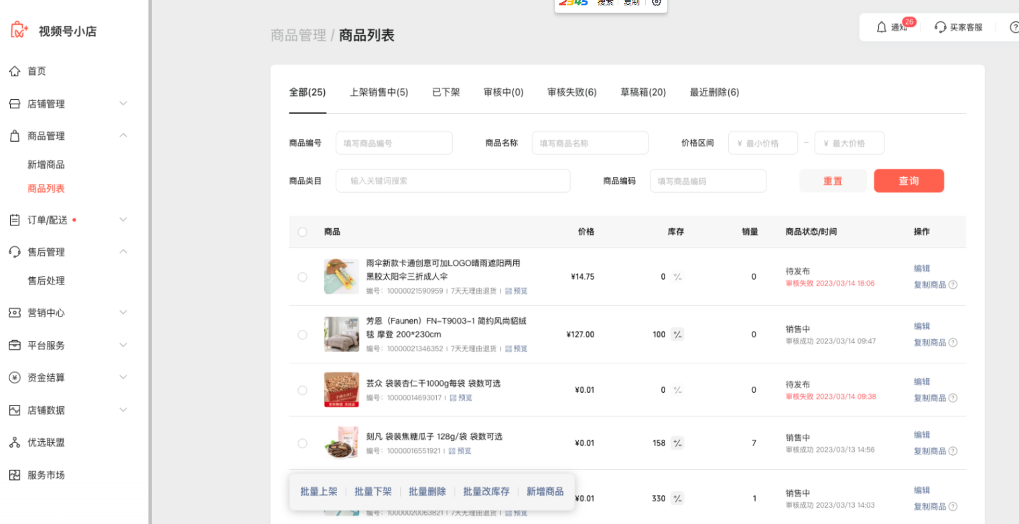Screen dimensions: 1019x524
Task: Toggle the select-all checkbox in table header
Action: pyautogui.click(x=302, y=232)
